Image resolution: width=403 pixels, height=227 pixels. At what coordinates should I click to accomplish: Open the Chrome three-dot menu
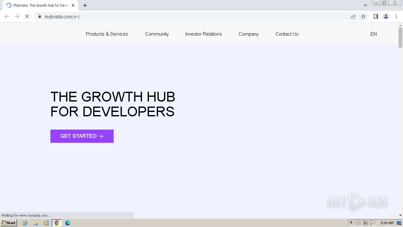tap(396, 16)
